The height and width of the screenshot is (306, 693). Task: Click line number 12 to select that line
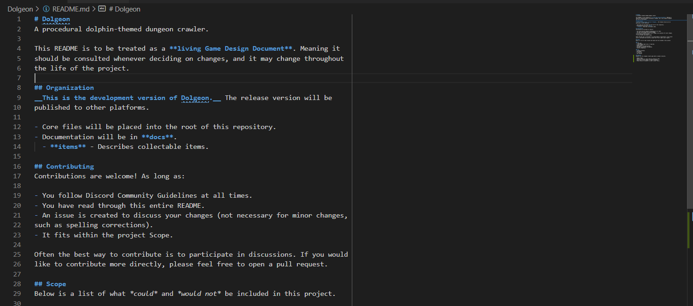(17, 126)
